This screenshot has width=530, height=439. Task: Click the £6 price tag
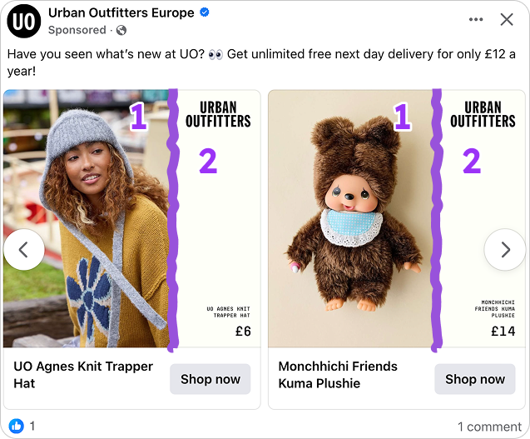click(242, 332)
